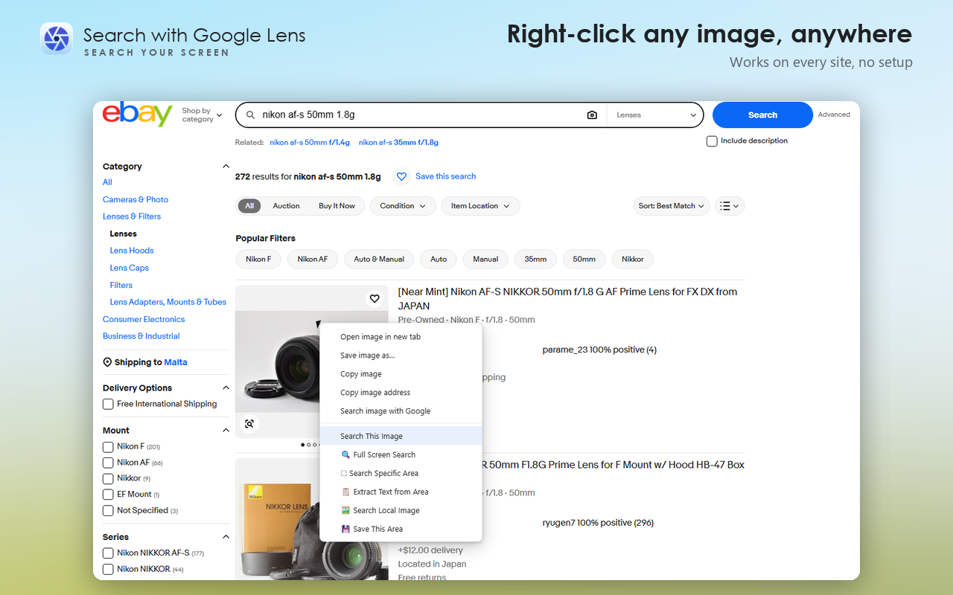Choose Search This Image from context menu
Screen dimensions: 953x595
click(x=401, y=437)
